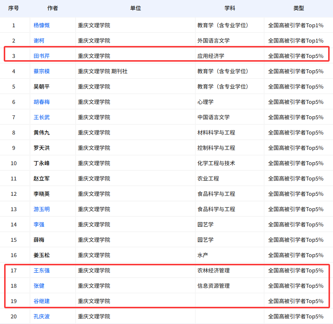Open the 谷继建 author link
The image size is (333, 324).
41,301
